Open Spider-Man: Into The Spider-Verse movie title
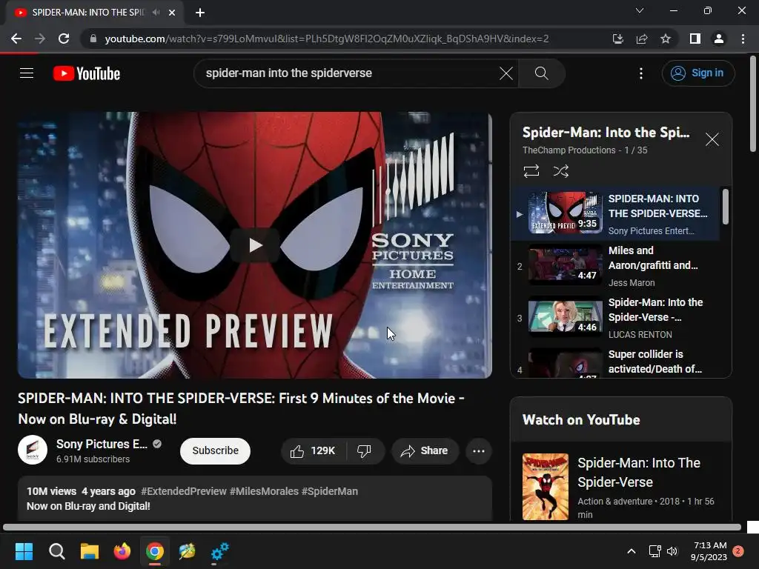Viewport: 759px width, 569px height. pyautogui.click(x=639, y=472)
